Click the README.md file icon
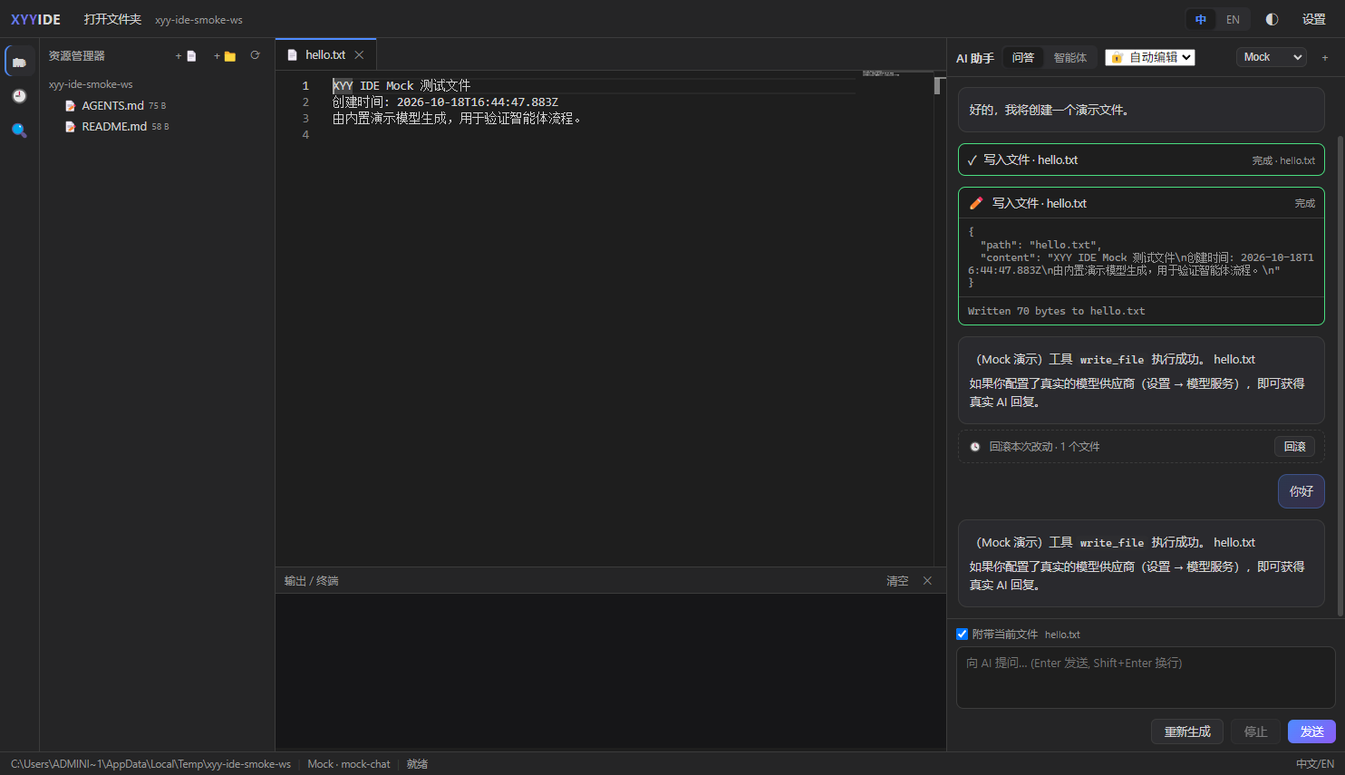 tap(70, 127)
